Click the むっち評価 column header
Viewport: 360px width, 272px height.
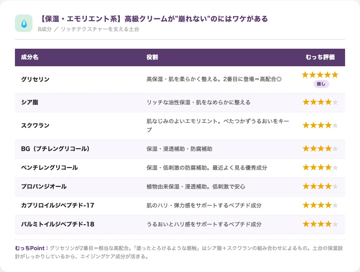(320, 57)
